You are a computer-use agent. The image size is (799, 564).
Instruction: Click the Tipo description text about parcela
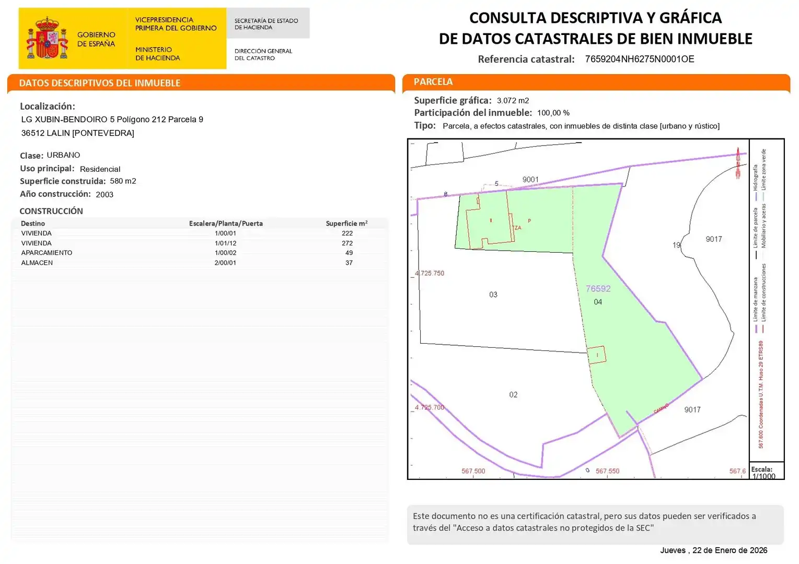(x=581, y=126)
